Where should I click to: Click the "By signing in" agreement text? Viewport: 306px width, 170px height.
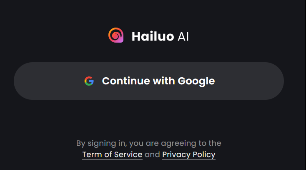point(149,143)
